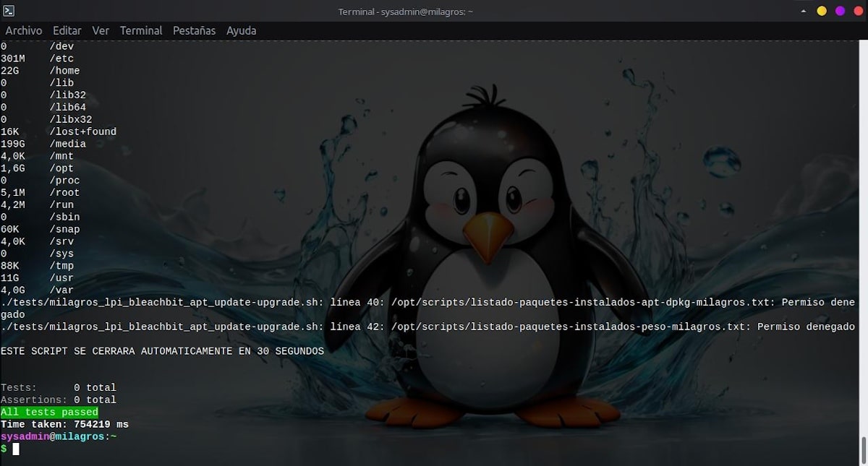
Task: Click the red close window button
Action: [x=857, y=11]
